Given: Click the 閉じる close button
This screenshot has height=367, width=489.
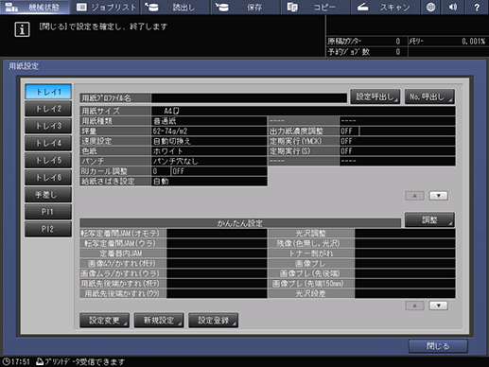Looking at the screenshot, I should pos(438,346).
